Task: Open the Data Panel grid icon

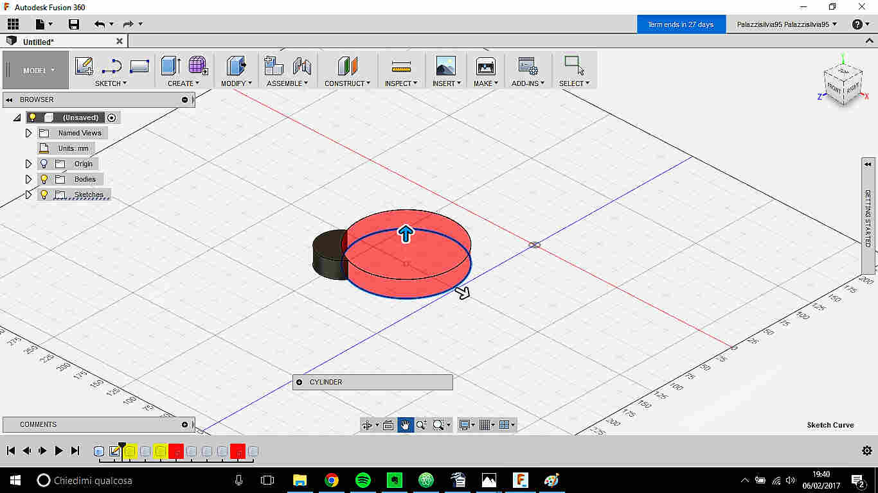Action: [x=13, y=24]
